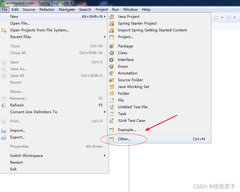Open the Source menu
The width and height of the screenshot is (240, 192).
point(29,10)
